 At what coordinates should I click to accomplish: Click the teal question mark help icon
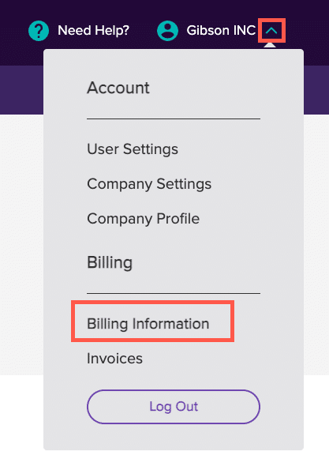(39, 31)
